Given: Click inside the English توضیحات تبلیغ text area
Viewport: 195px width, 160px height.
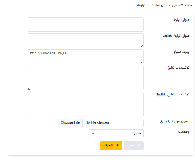Looking at the screenshot, I should [85, 104].
